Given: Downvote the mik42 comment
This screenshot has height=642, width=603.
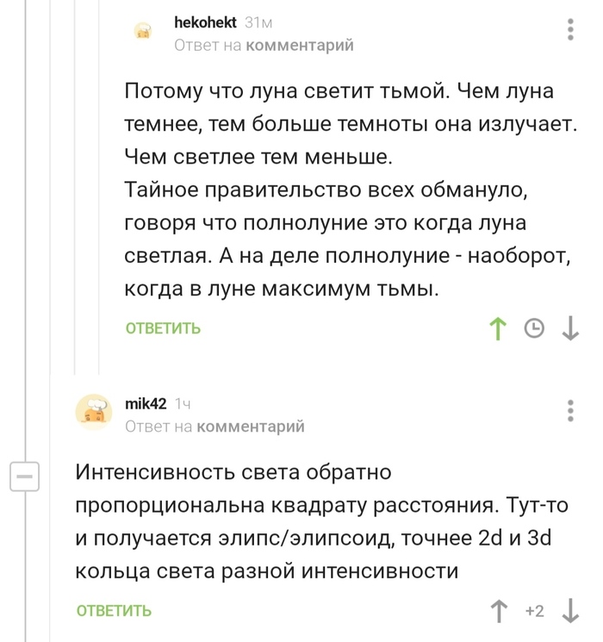Looking at the screenshot, I should [x=570, y=611].
